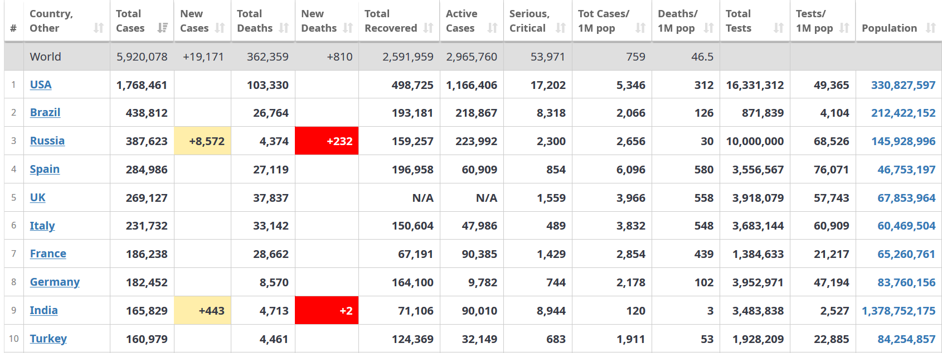
Task: Open France population link 65,260,761
Action: click(906, 254)
